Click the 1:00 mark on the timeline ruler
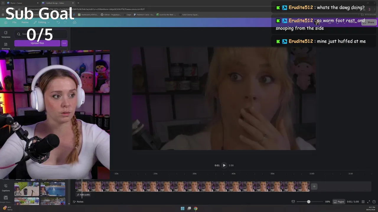 (x=312, y=174)
